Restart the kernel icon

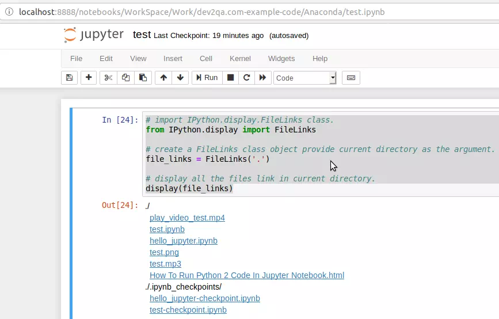click(x=247, y=78)
